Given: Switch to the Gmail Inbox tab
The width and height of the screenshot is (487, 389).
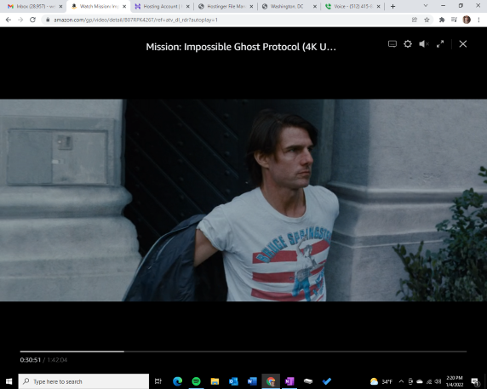Looking at the screenshot, I should [35, 7].
